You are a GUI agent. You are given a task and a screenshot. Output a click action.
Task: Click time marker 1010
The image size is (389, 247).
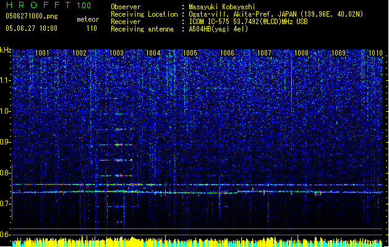pyautogui.click(x=375, y=53)
